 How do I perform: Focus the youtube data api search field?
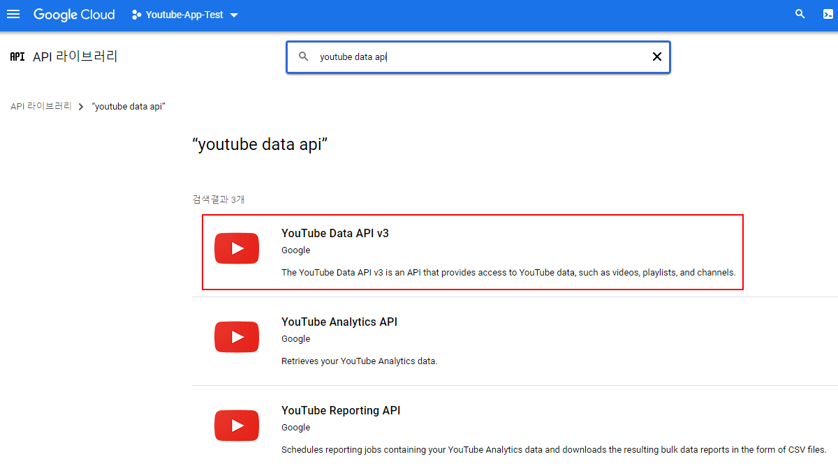coord(478,57)
